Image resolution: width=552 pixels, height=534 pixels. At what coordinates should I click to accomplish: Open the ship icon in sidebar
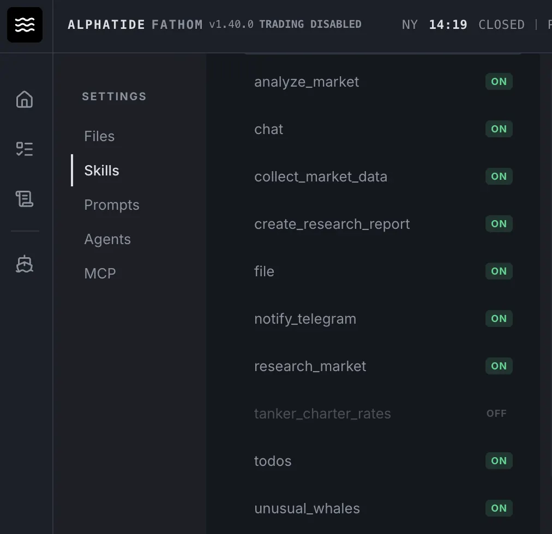point(25,264)
